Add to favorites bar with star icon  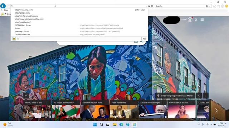point(2,14)
